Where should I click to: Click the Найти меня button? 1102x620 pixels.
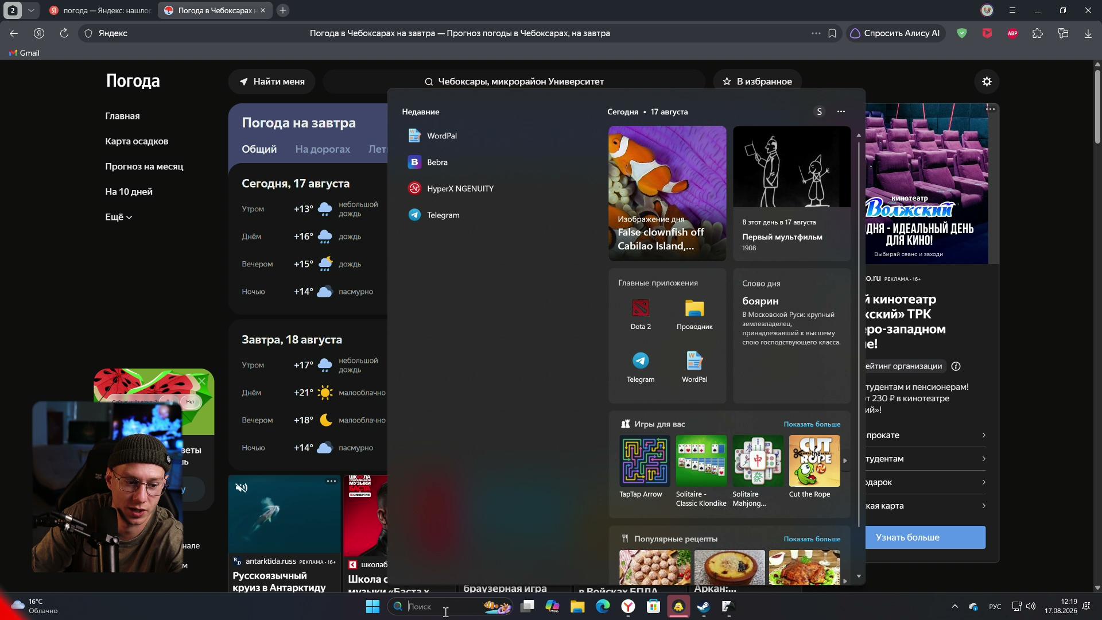point(271,82)
